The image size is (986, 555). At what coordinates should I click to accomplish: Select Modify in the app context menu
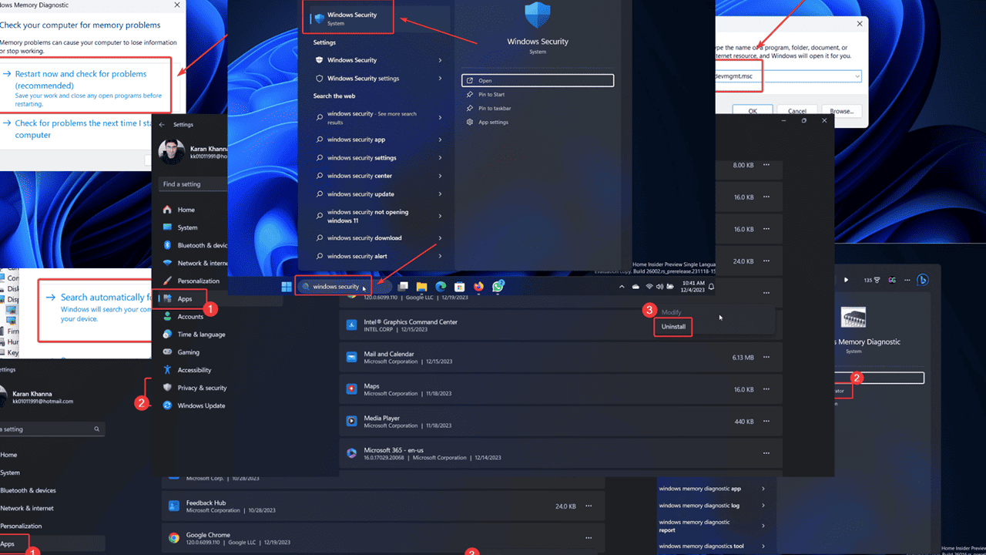pos(672,312)
